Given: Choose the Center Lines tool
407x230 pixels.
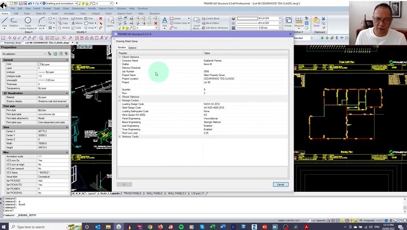Looking at the screenshot, I should (178, 23).
